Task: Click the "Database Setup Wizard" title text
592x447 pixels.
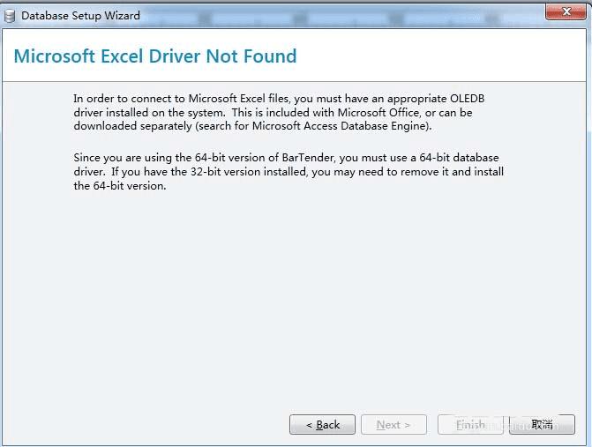Action: coord(80,16)
